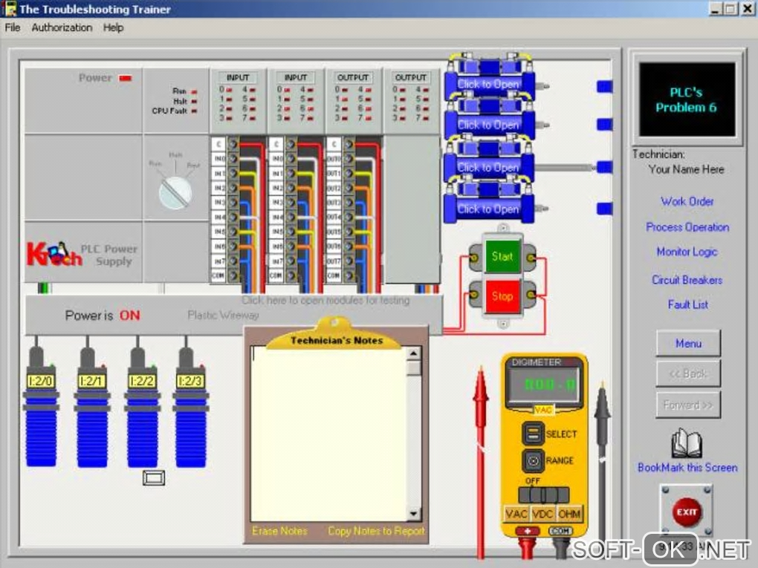This screenshot has width=758, height=568.
Task: Click the Plastic Wireway label
Action: pos(223,316)
